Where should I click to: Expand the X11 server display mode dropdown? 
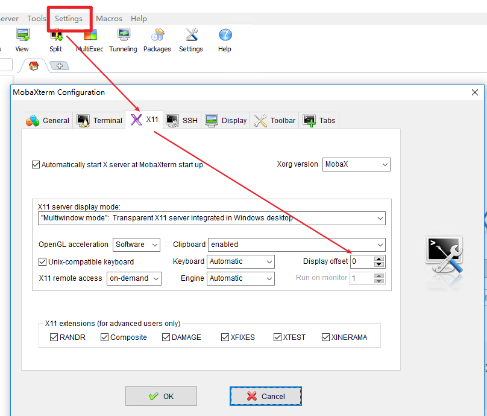click(x=212, y=218)
